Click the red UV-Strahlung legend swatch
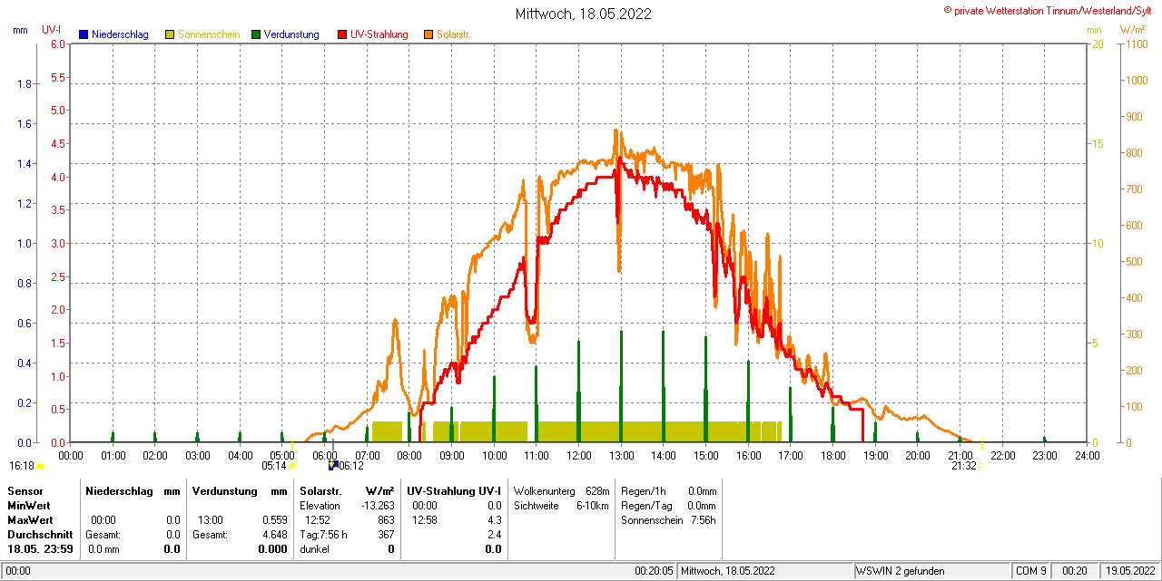 tap(342, 34)
